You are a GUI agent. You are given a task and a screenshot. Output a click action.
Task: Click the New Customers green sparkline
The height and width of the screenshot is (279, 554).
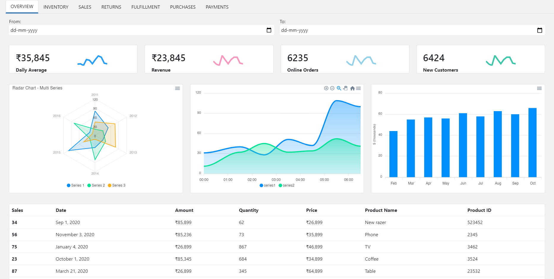click(501, 60)
